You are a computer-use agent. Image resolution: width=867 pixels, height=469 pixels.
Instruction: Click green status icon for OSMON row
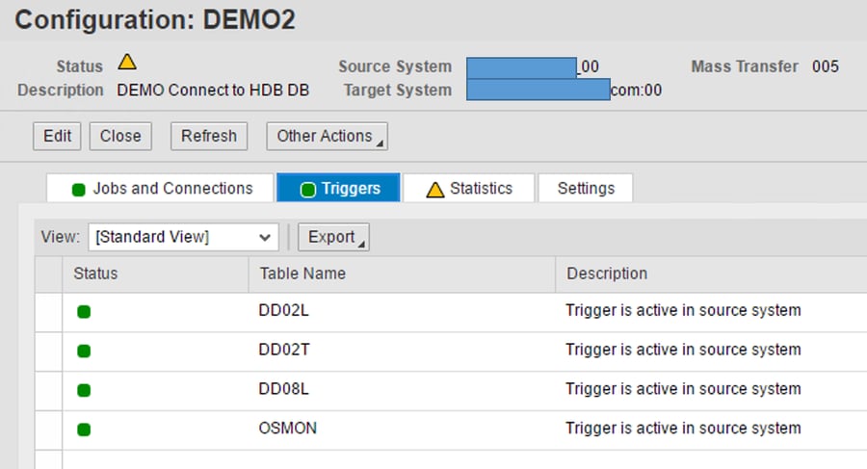84,430
